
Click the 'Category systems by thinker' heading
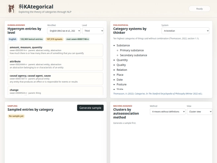click(x=130, y=31)
